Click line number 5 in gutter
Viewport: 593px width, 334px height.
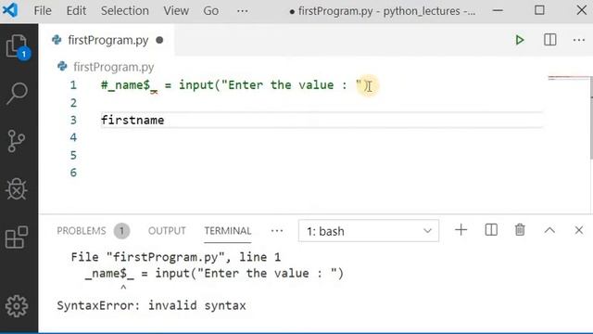(73, 155)
